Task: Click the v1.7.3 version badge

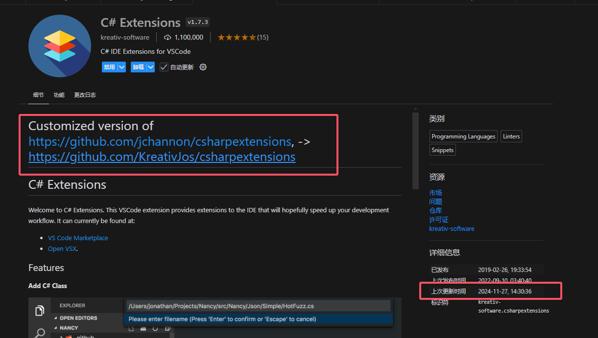Action: tap(198, 23)
